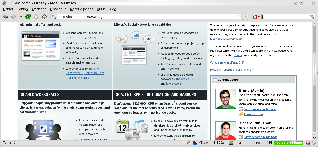This screenshot has height=147, width=318.
Task: Click the 1.802s load time in status bar
Action: pos(219,143)
